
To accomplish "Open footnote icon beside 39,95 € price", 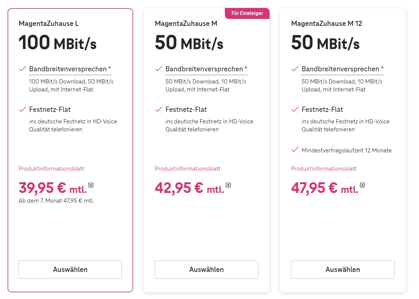I will [91, 185].
